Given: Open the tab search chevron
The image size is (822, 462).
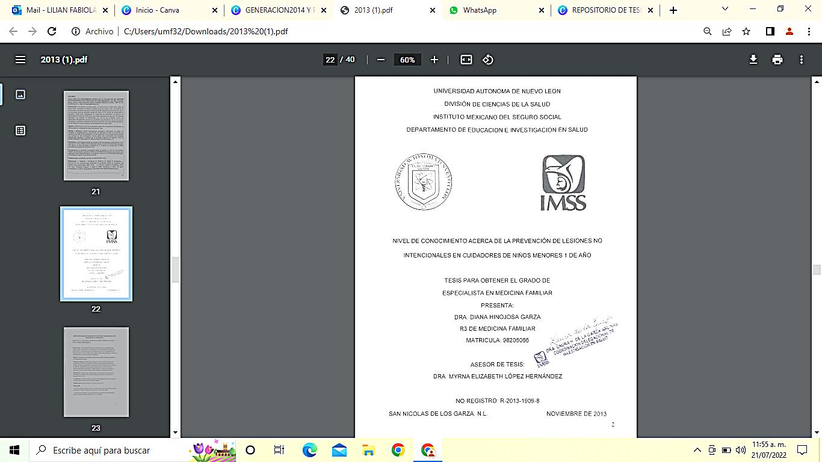Looking at the screenshot, I should tap(725, 9).
